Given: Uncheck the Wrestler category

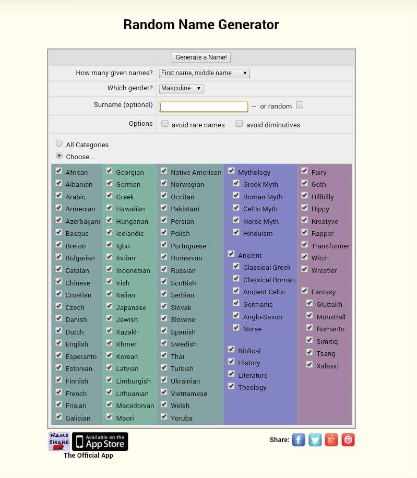Looking at the screenshot, I should pyautogui.click(x=304, y=269).
